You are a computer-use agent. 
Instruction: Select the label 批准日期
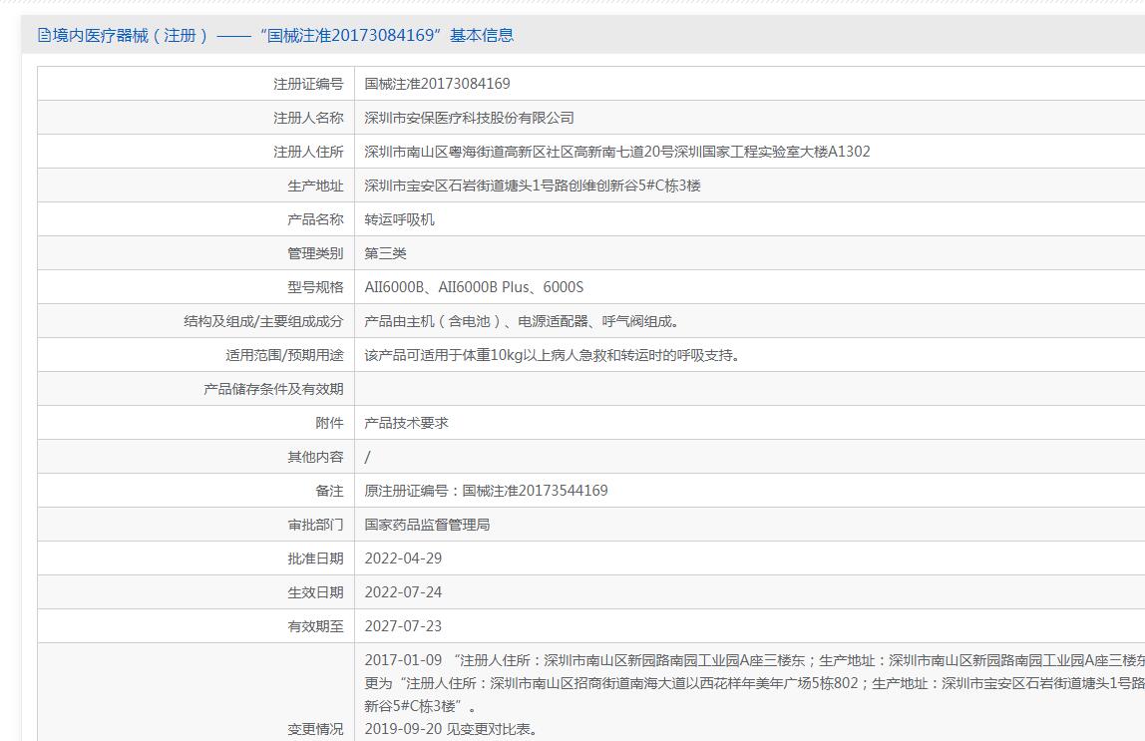[x=315, y=558]
